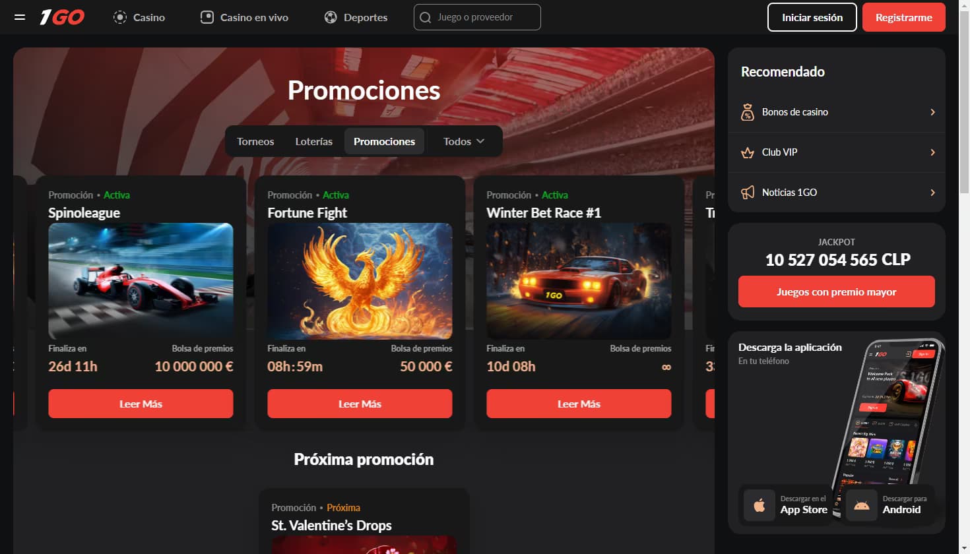Click the Deportes soccer ball icon
Screen dimensions: 970x554
click(331, 17)
